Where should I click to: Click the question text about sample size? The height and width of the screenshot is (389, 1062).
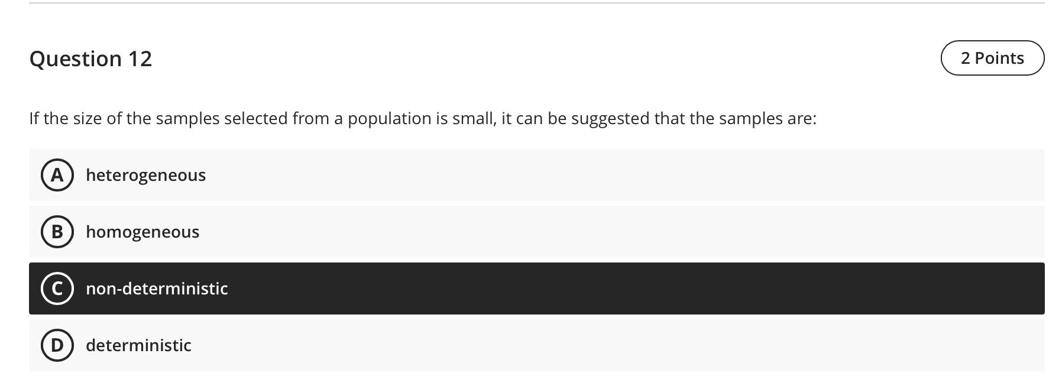pyautogui.click(x=423, y=117)
